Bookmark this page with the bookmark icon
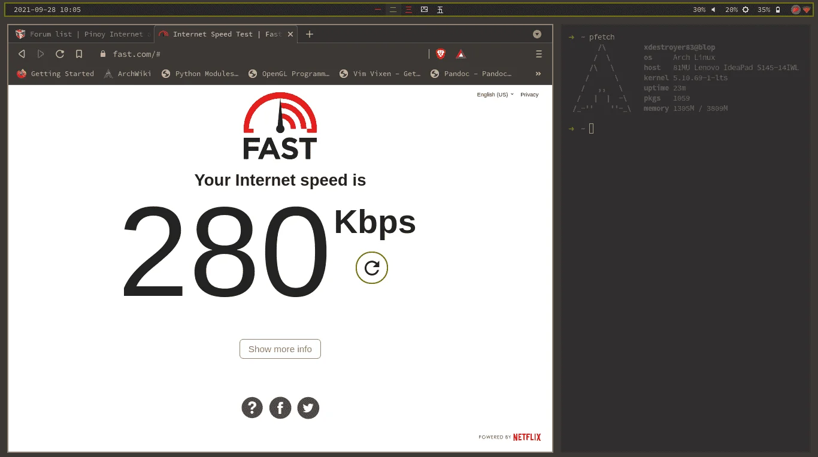Screen dimensions: 818x457 tap(79, 54)
